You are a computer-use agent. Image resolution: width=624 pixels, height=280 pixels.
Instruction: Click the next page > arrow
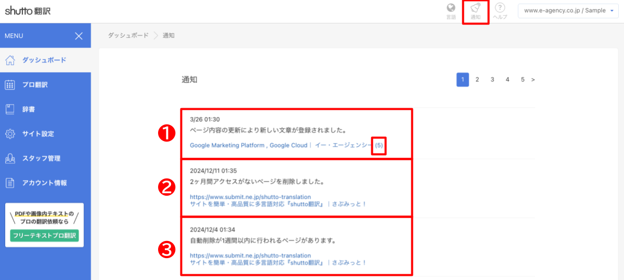click(533, 80)
